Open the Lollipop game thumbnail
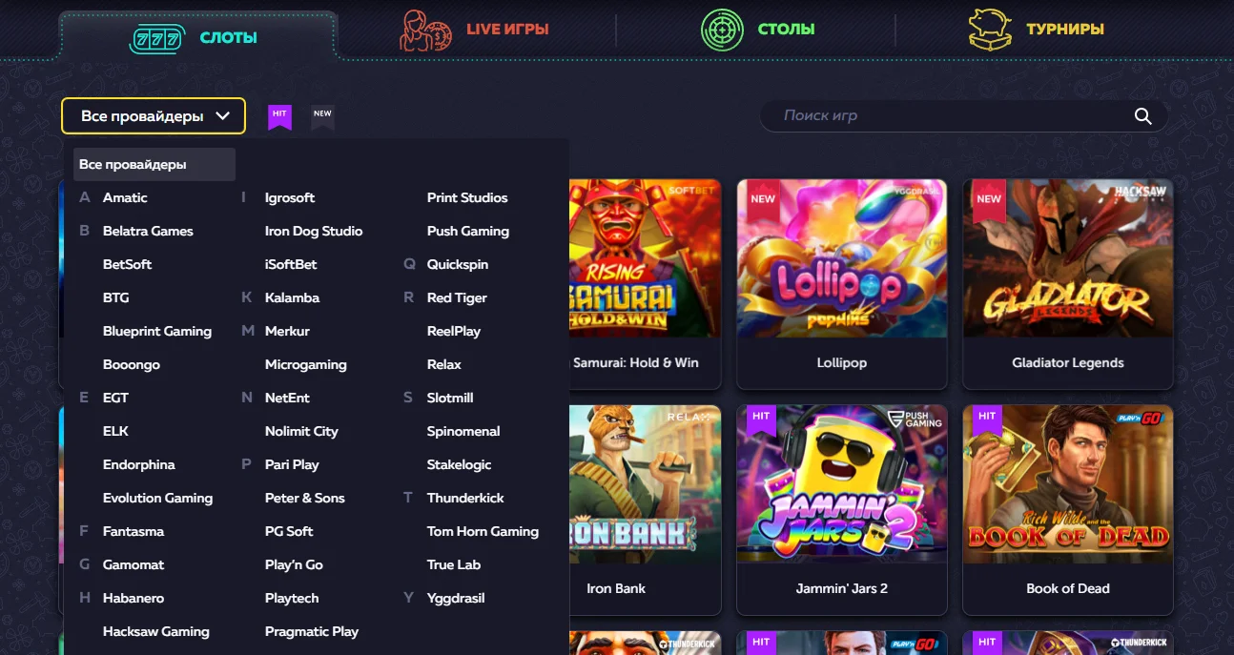 (842, 258)
